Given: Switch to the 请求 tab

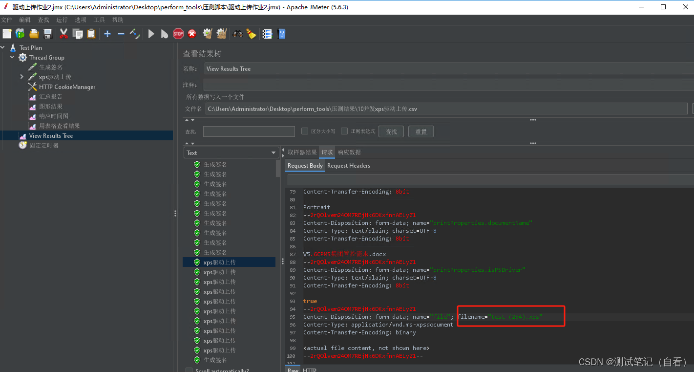Looking at the screenshot, I should (x=327, y=152).
